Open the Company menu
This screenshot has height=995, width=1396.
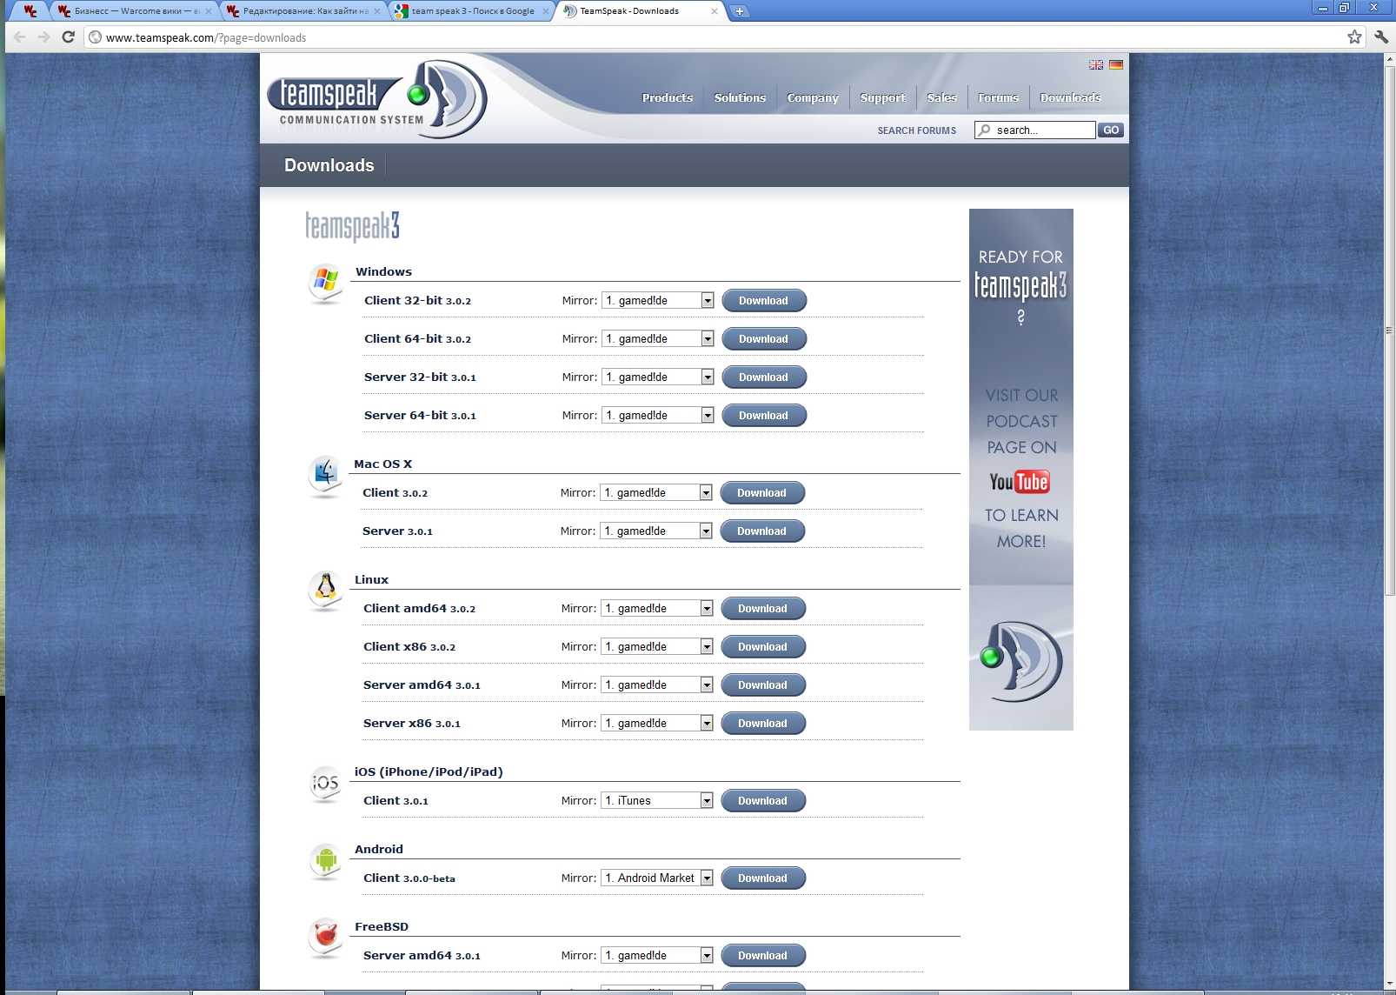point(813,97)
